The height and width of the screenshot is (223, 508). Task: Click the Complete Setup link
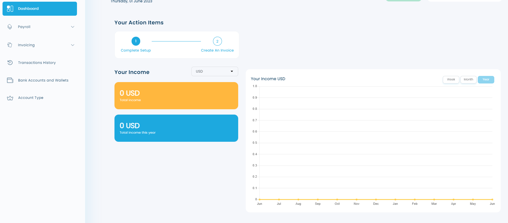click(x=136, y=50)
